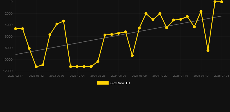The image size is (230, 112).
Task: Click the data point above 2024-02-26
Action: [98, 61]
